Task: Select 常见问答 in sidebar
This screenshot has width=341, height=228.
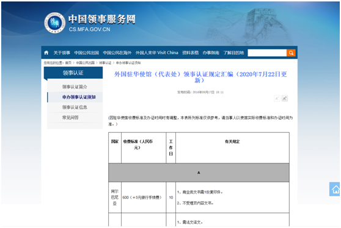Action: [x=70, y=118]
